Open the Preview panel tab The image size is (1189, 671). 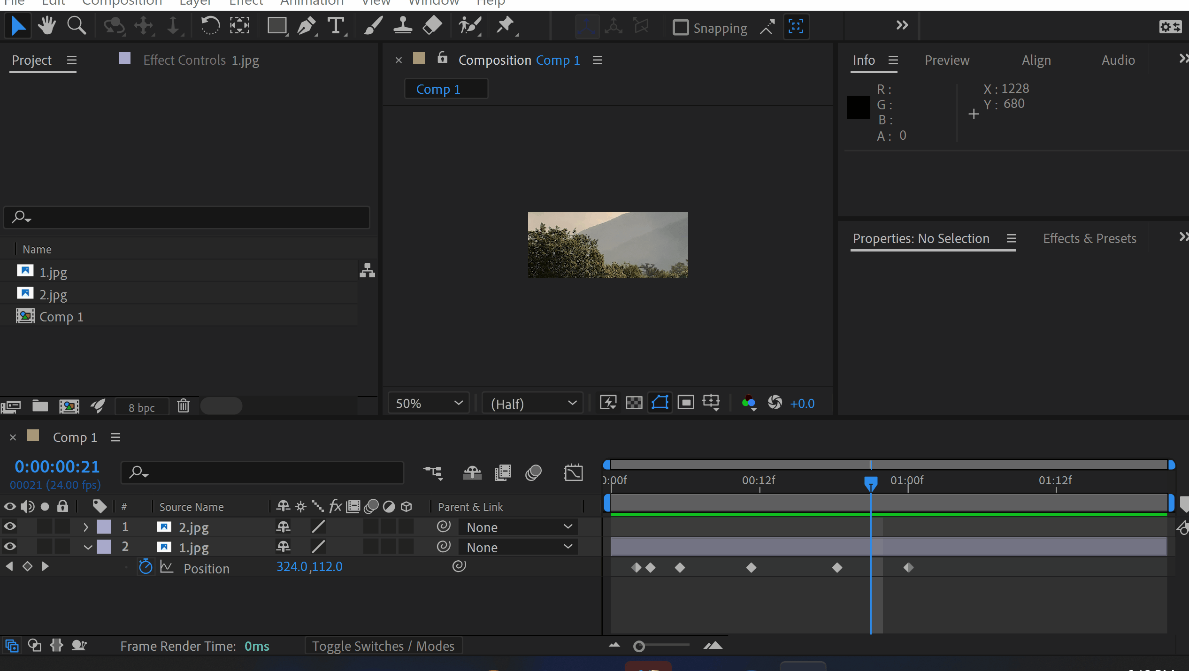[946, 60]
